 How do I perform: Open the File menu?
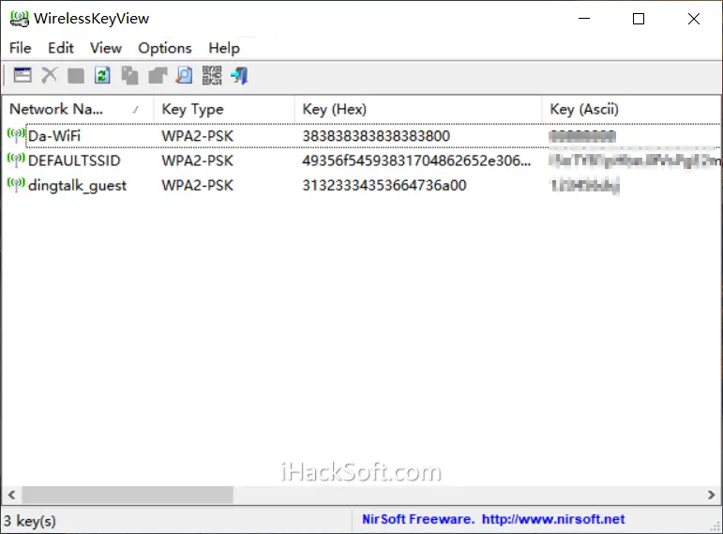(21, 48)
